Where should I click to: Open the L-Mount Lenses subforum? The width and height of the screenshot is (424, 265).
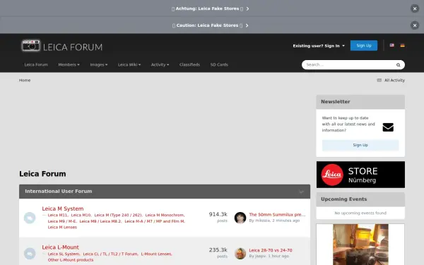pos(156,254)
